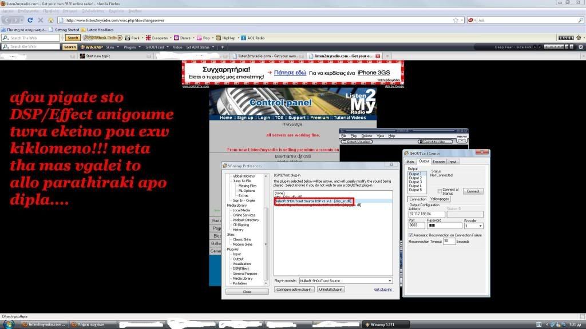This screenshot has width=586, height=329.
Task: Bookmark page with the star icon
Action: [x=456, y=20]
